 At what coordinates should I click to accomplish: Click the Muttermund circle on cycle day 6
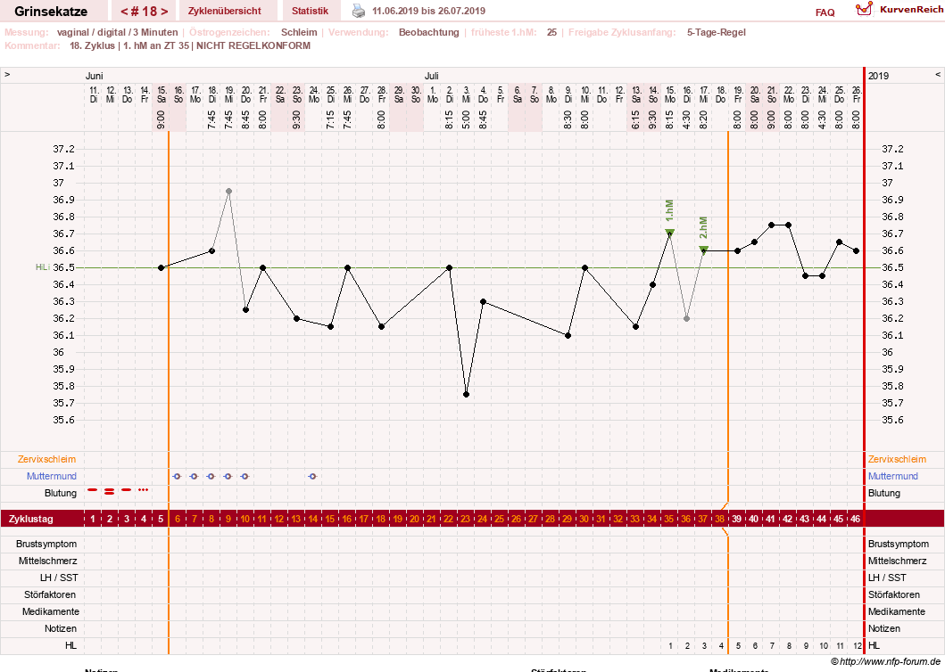[x=177, y=476]
